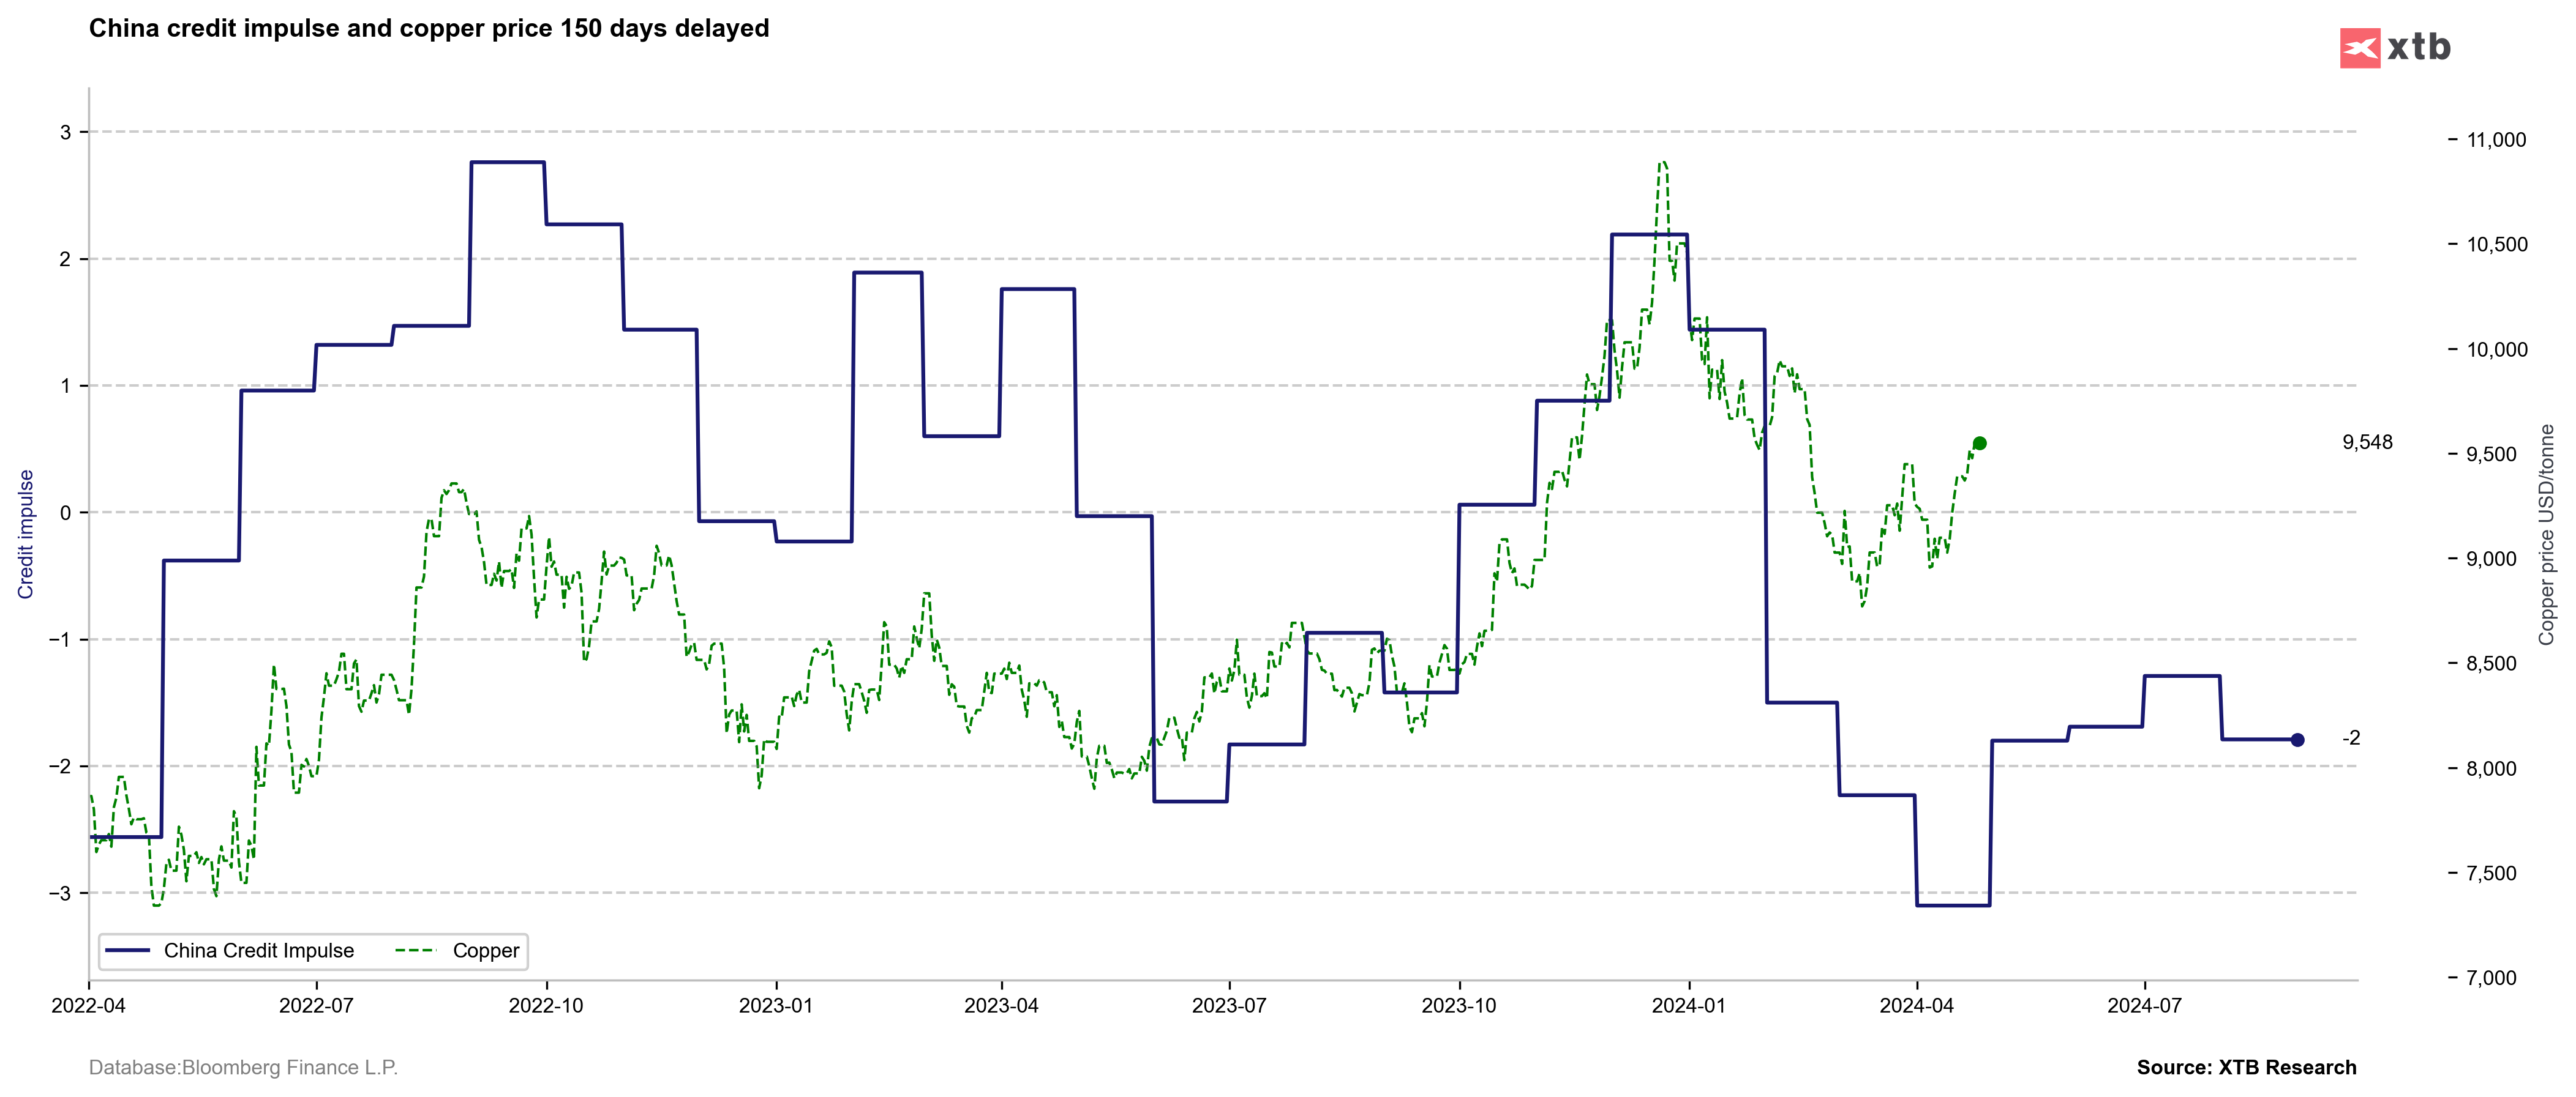Click the green Copper endpoint dot
This screenshot has width=2576, height=1097.
tap(1979, 444)
